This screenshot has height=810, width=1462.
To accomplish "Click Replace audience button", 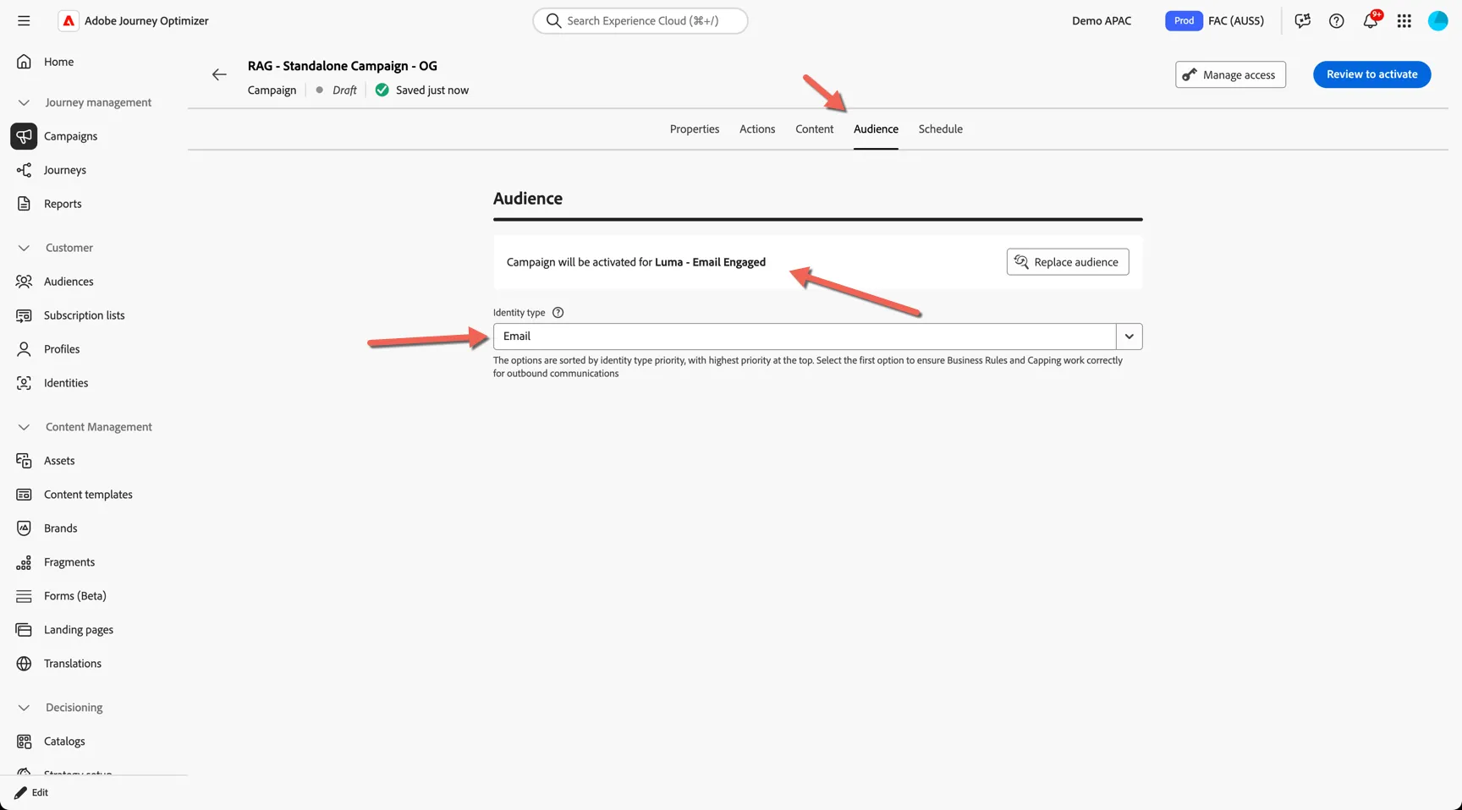I will [x=1068, y=262].
